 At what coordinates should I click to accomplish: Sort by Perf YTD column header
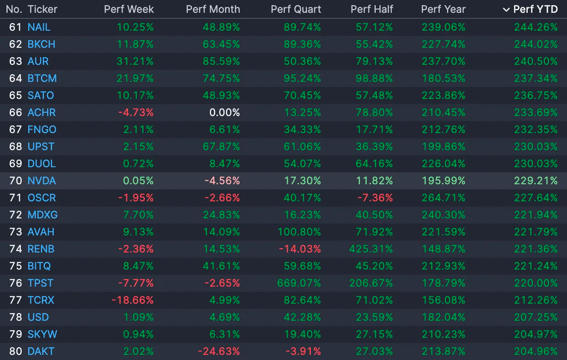coord(535,9)
